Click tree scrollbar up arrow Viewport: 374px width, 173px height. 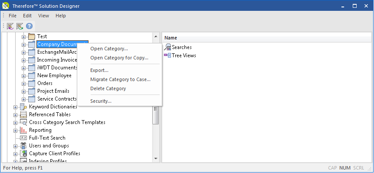[x=156, y=36]
